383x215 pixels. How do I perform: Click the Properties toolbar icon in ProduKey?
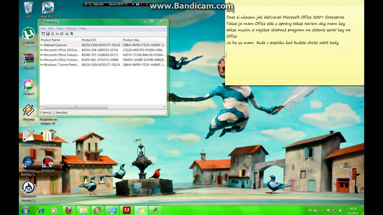[62, 34]
